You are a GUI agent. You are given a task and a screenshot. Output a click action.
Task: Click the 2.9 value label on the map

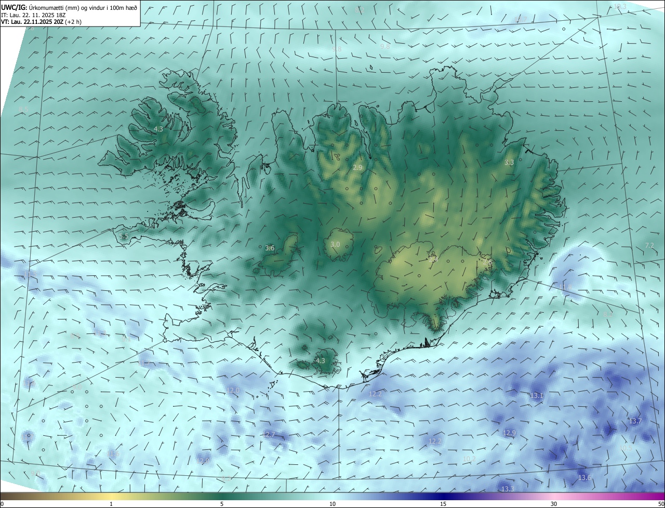pyautogui.click(x=357, y=167)
